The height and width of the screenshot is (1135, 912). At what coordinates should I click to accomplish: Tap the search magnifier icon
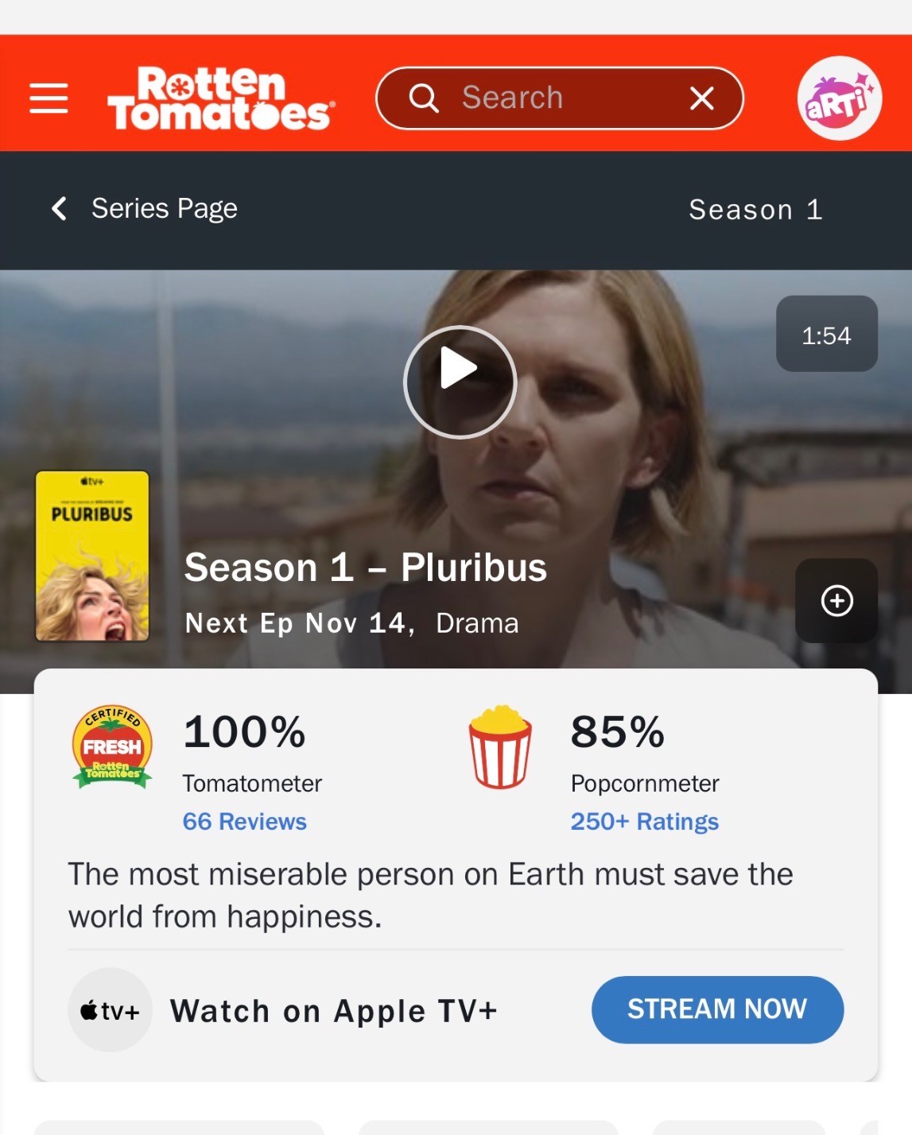[x=424, y=99]
